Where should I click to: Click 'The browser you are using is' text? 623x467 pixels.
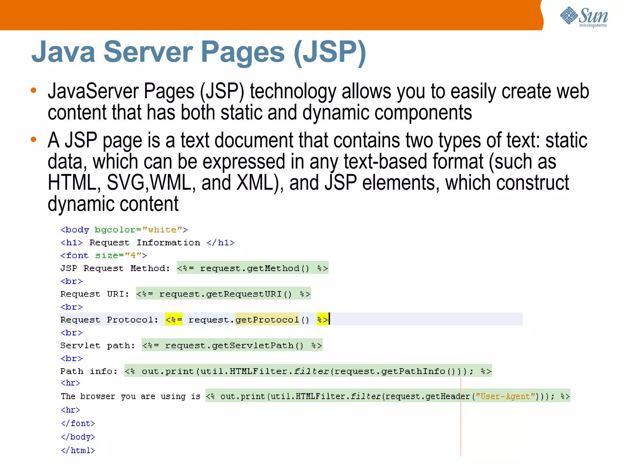pyautogui.click(x=131, y=396)
